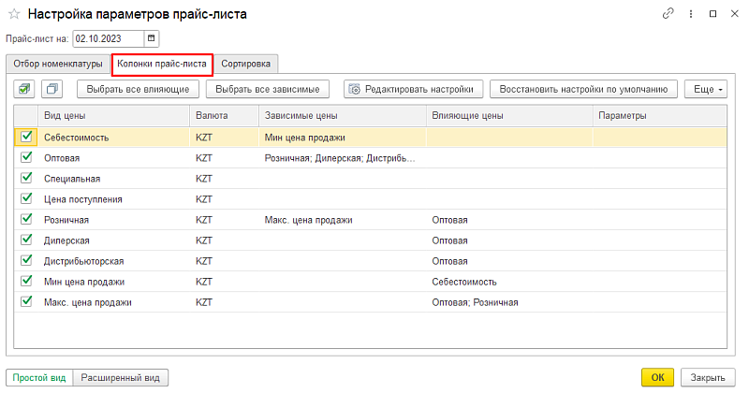Image resolution: width=749 pixels, height=393 pixels.
Task: Open the window options vertical dots menu
Action: (691, 14)
